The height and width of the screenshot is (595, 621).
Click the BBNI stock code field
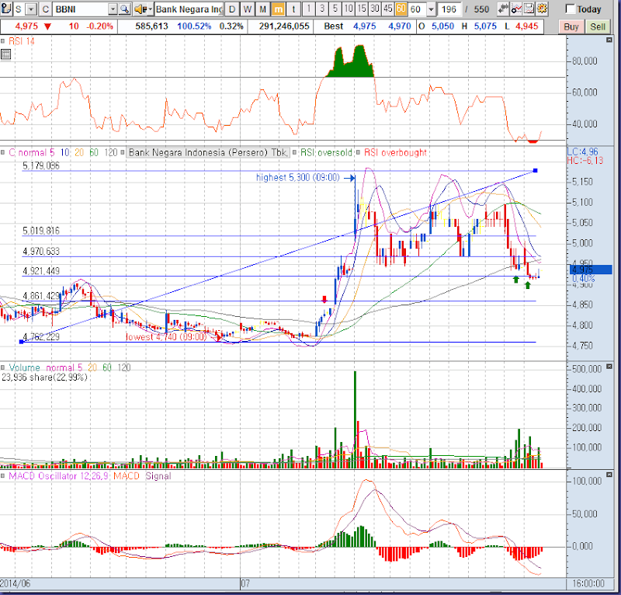[x=80, y=9]
